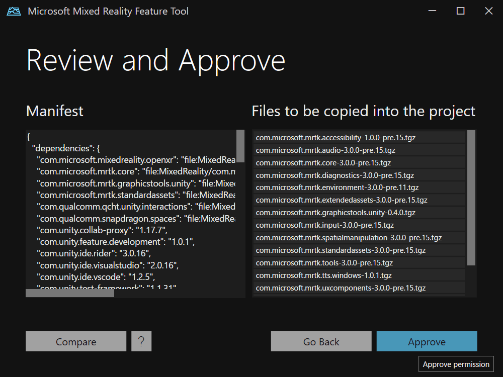Click the com.unity.ide.rider 3.0.16 line
503x377 pixels.
coord(94,253)
